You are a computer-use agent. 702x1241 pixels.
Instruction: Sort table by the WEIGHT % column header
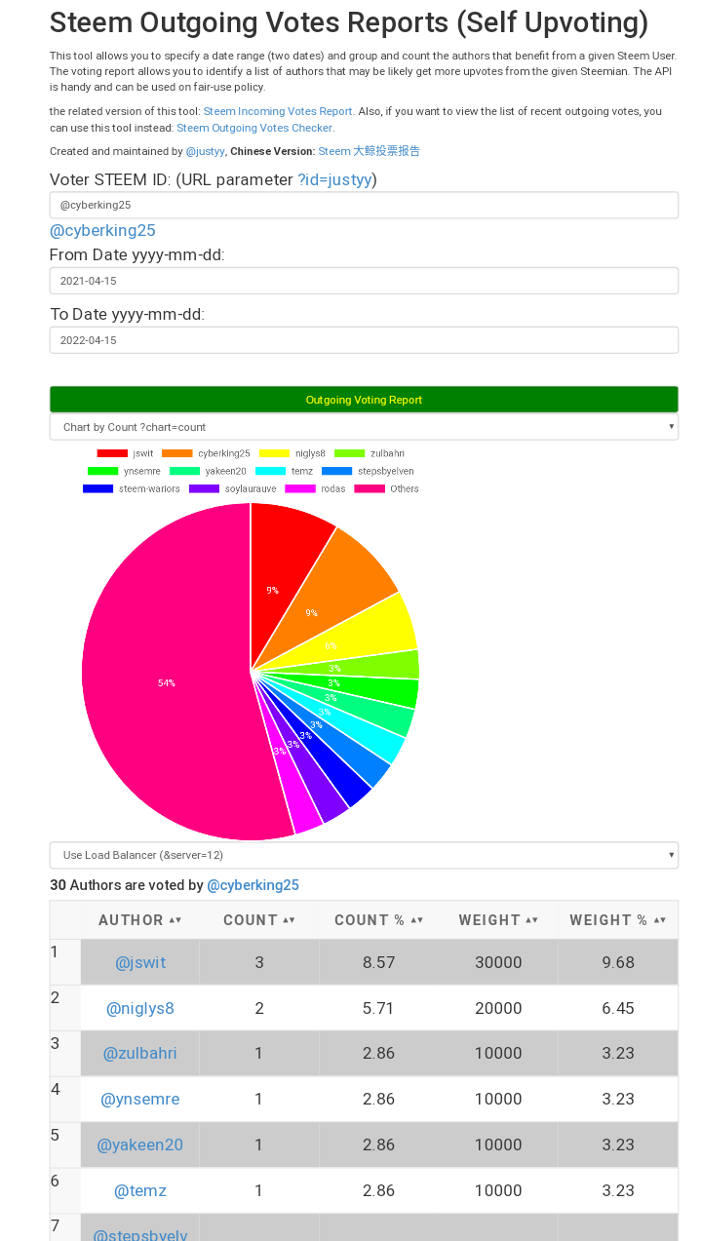pos(618,920)
